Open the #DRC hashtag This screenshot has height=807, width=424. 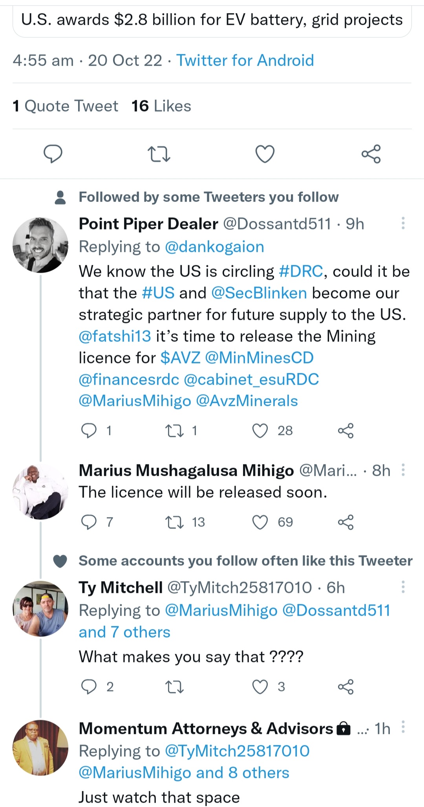point(301,271)
